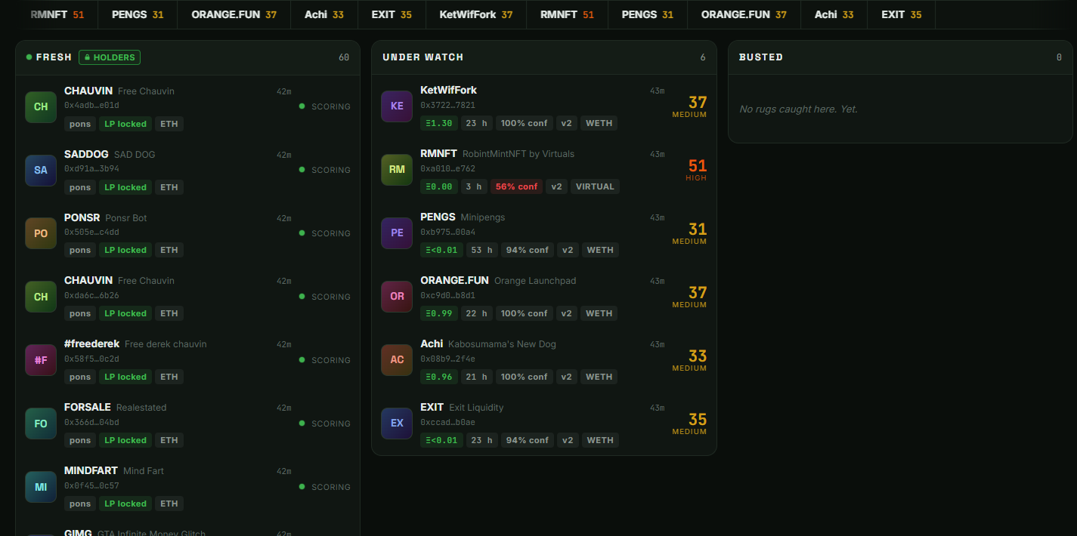
Task: Click the FRESH column header
Action: [54, 57]
